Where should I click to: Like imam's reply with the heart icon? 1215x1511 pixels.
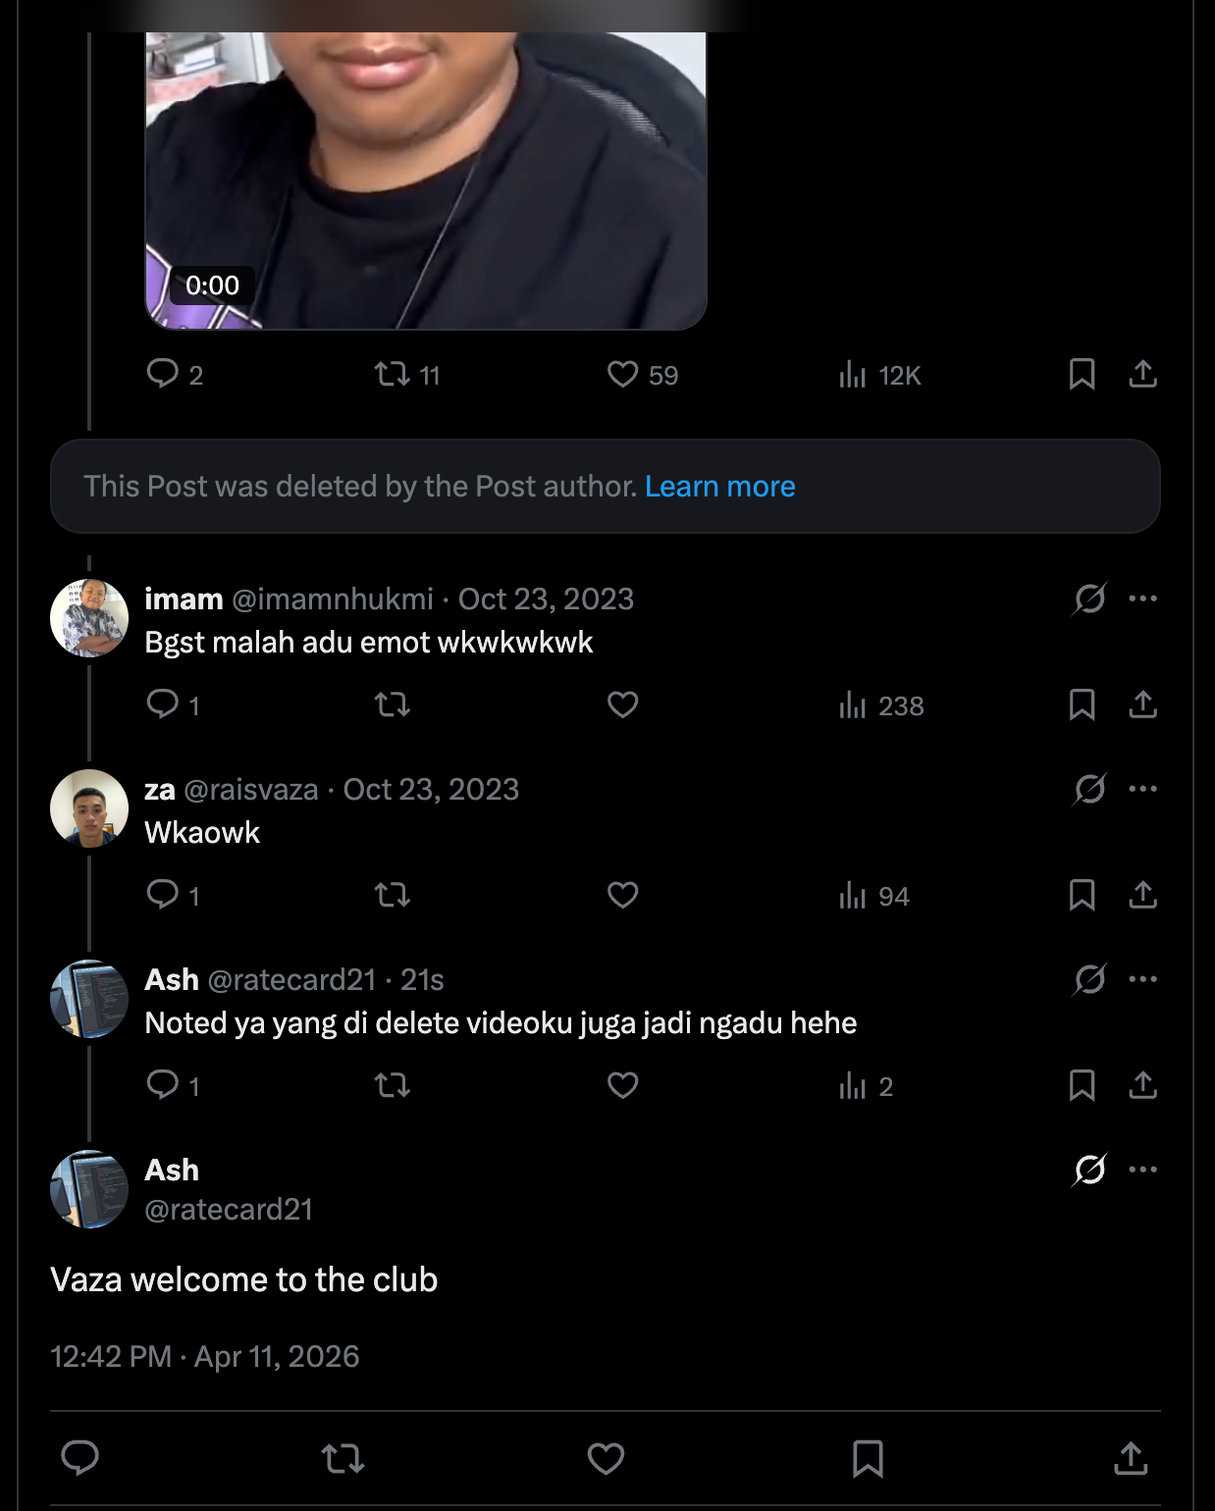pos(622,704)
